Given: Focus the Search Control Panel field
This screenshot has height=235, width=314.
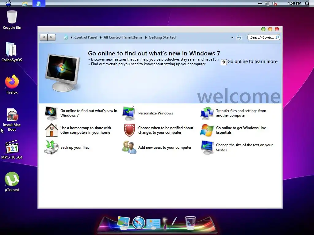Looking at the screenshot, I should (263, 37).
